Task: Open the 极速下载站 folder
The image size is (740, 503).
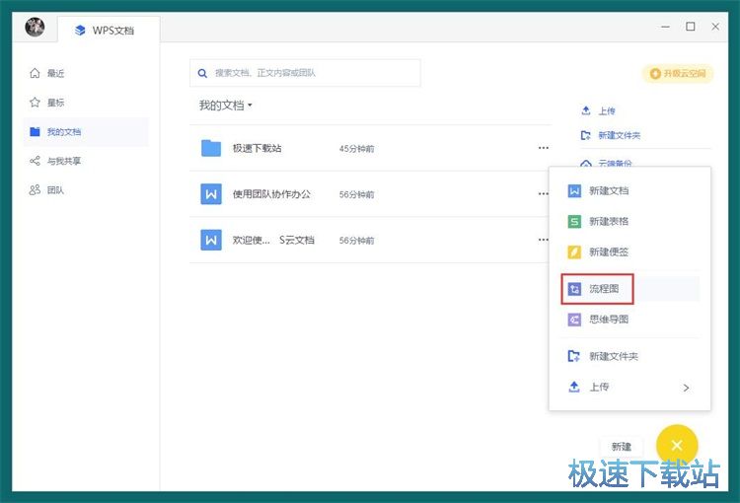Action: click(257, 148)
